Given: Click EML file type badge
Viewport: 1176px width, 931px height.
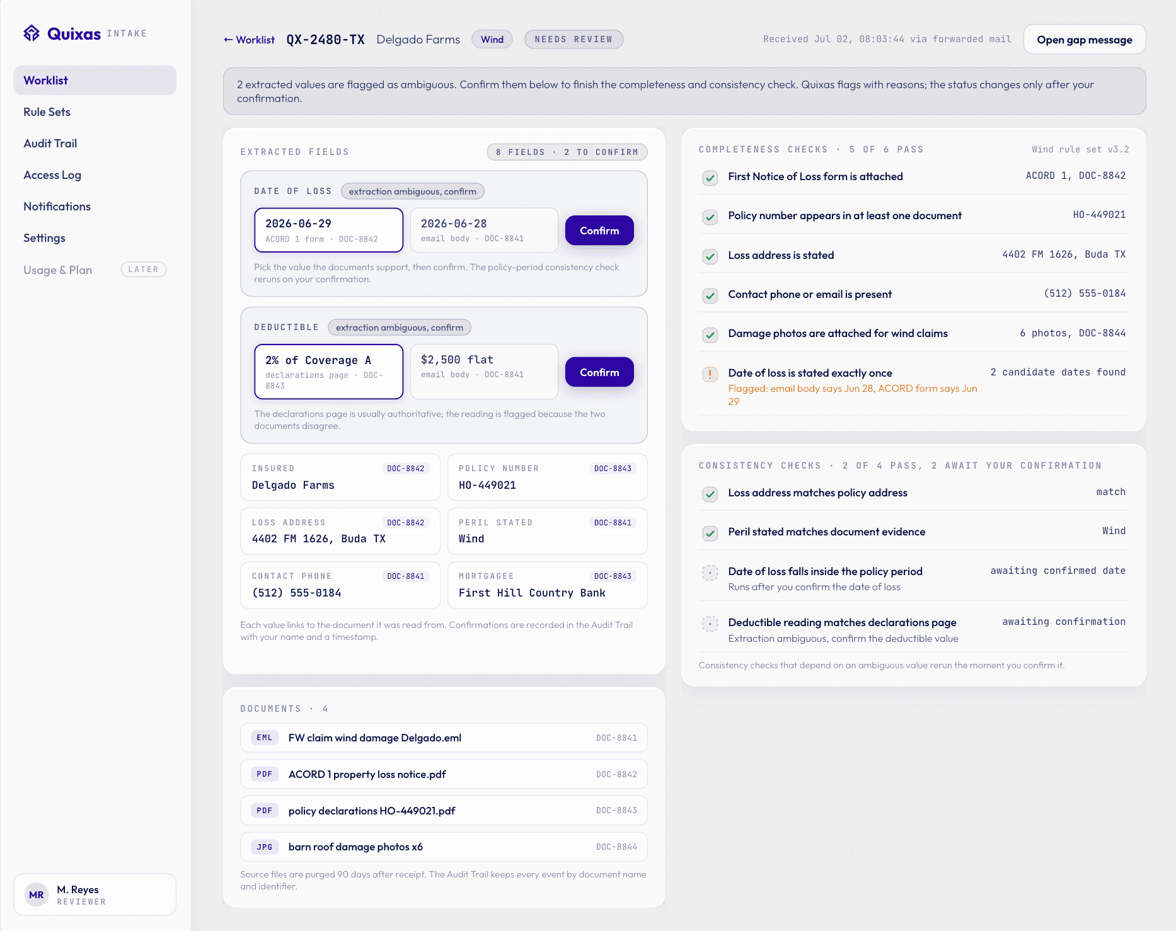Looking at the screenshot, I should point(265,738).
